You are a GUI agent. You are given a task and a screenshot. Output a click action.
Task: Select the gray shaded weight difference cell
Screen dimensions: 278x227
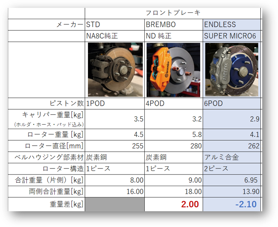(x=115, y=204)
